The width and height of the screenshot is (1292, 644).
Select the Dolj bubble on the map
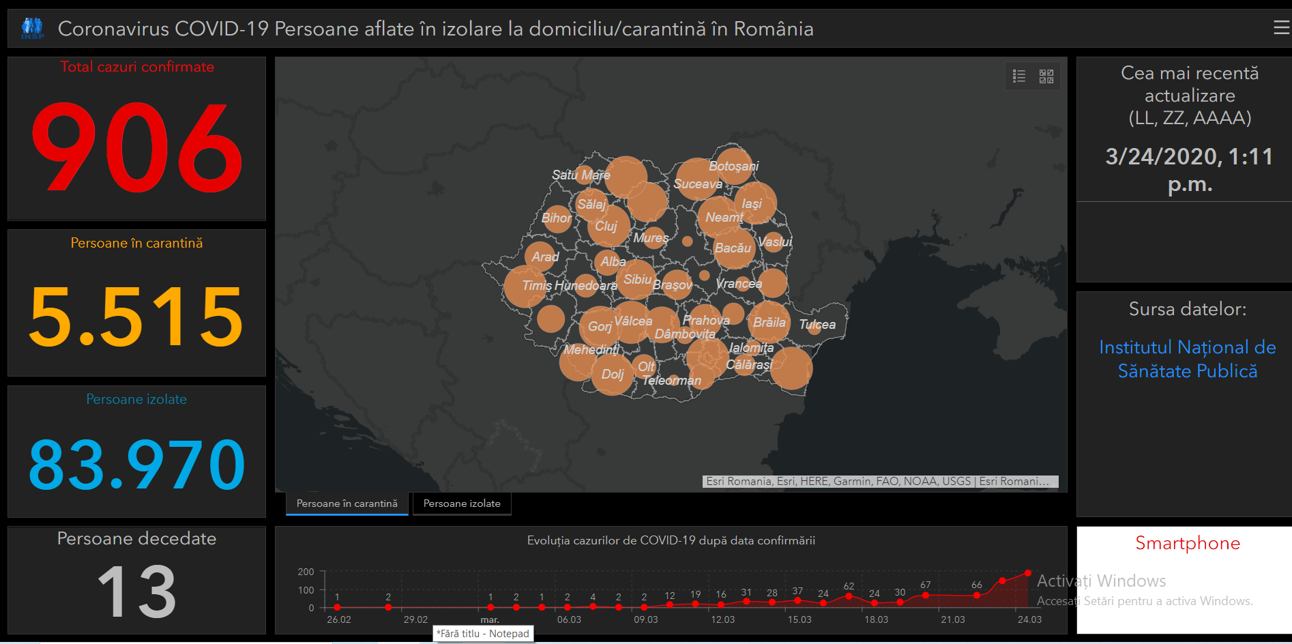(x=612, y=375)
